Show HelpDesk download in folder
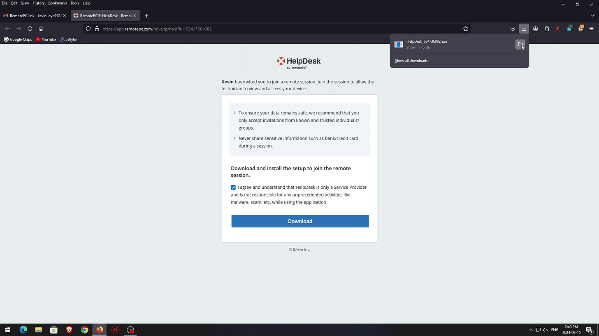The image size is (599, 336). pos(520,44)
